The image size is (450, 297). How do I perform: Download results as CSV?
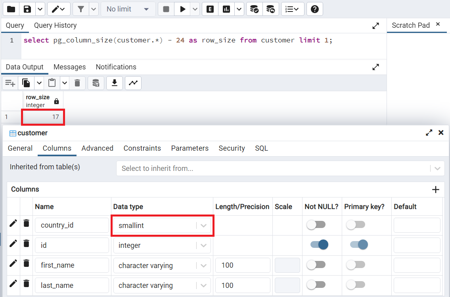[x=115, y=83]
